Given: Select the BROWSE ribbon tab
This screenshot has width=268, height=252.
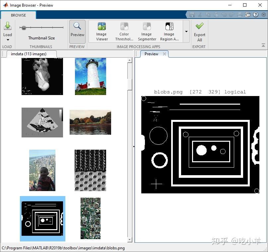Looking at the screenshot, I should [x=18, y=15].
